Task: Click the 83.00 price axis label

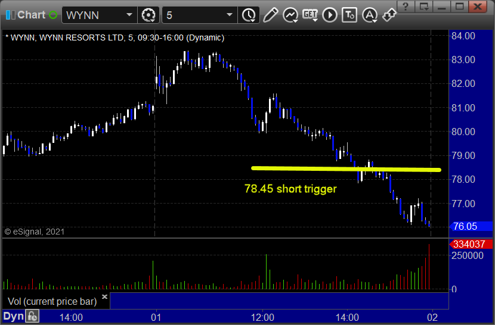Action: pos(463,60)
